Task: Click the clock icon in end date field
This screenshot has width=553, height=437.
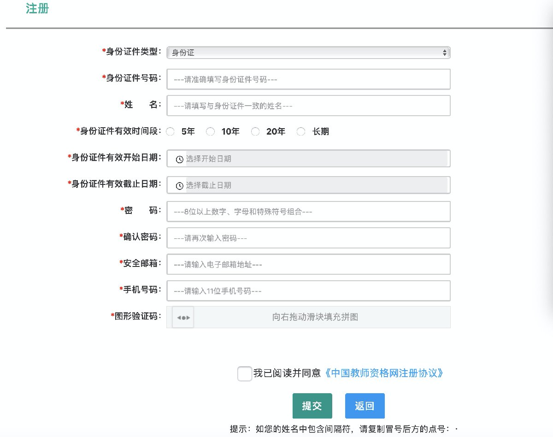Action: (x=180, y=186)
